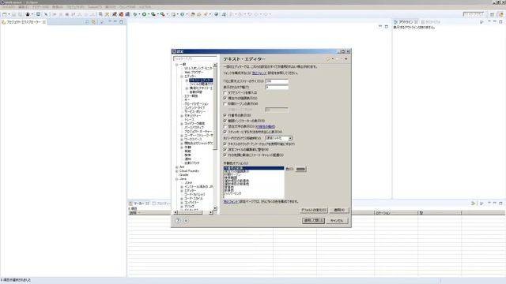This screenshot has height=284, width=506.
Task: Enable タブでスペースを挿入 checkbox
Action: pyautogui.click(x=225, y=93)
